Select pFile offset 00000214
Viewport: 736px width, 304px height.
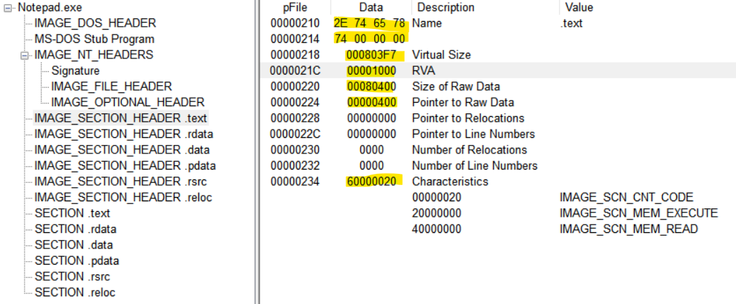pos(295,39)
